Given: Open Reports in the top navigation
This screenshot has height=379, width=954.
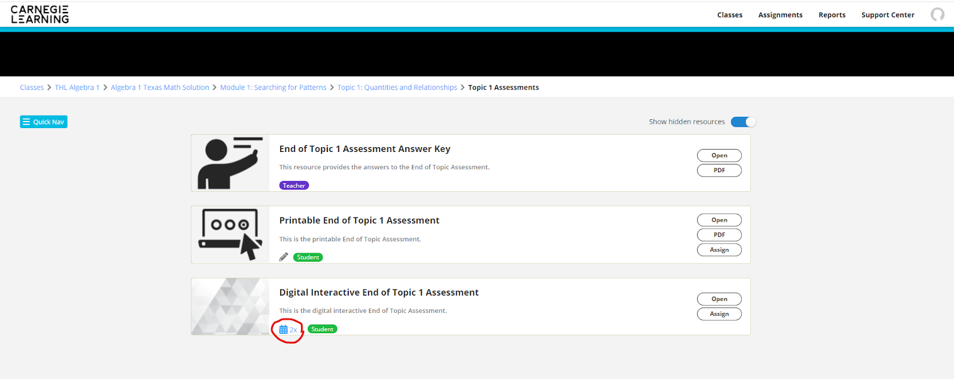Looking at the screenshot, I should 832,15.
